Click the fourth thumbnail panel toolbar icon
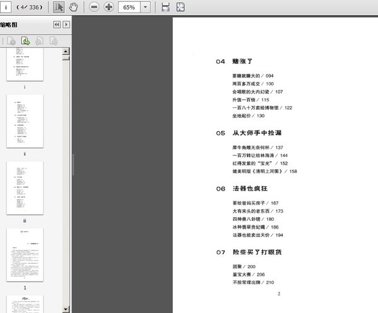The image size is (378, 313). (54, 41)
